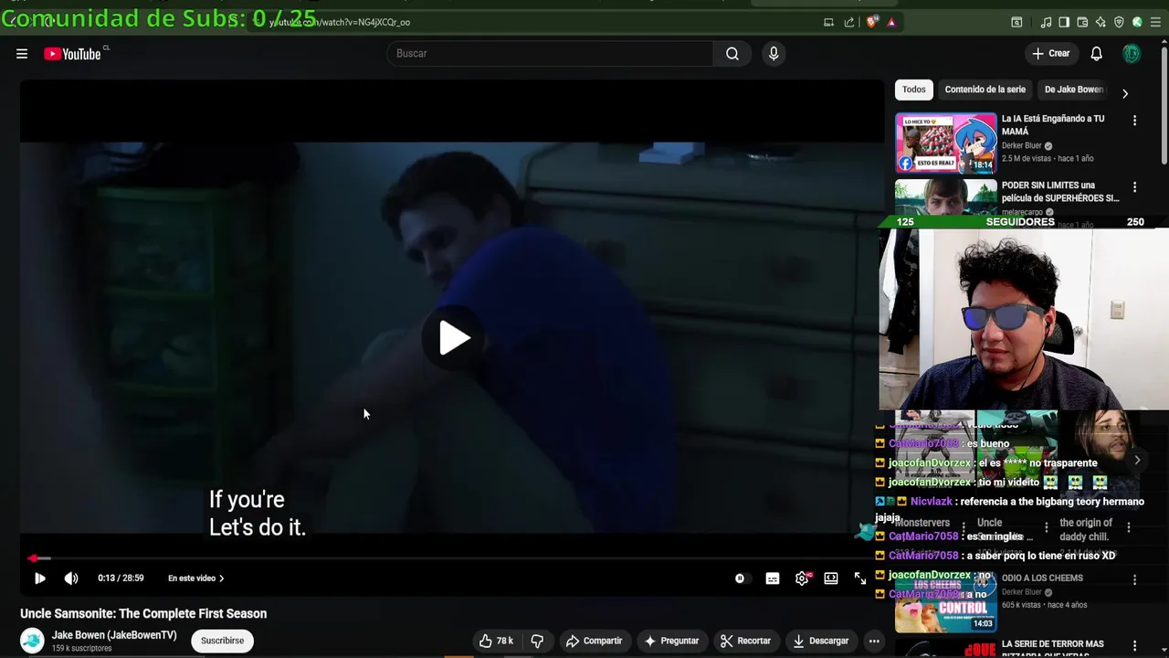
Task: Open options for 'ODIO A LOS CHEEMS' video
Action: pyautogui.click(x=1134, y=579)
